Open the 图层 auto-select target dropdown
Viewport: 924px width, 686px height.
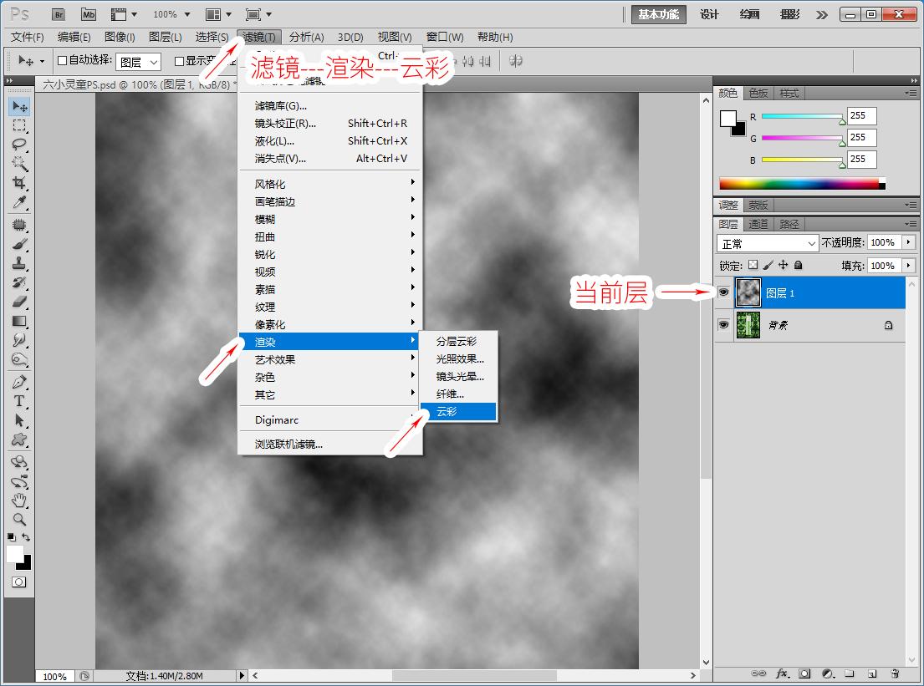click(138, 62)
